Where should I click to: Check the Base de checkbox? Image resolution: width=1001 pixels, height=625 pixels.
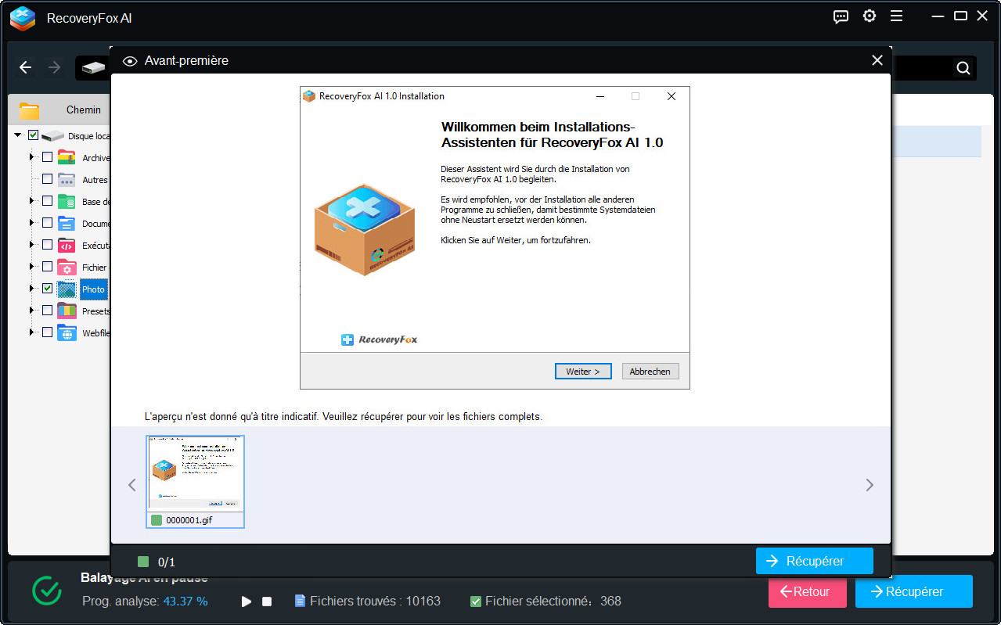[x=47, y=201]
